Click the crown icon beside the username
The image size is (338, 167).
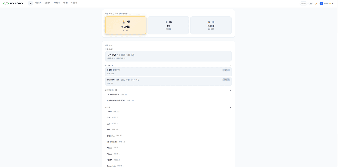click(330, 3)
